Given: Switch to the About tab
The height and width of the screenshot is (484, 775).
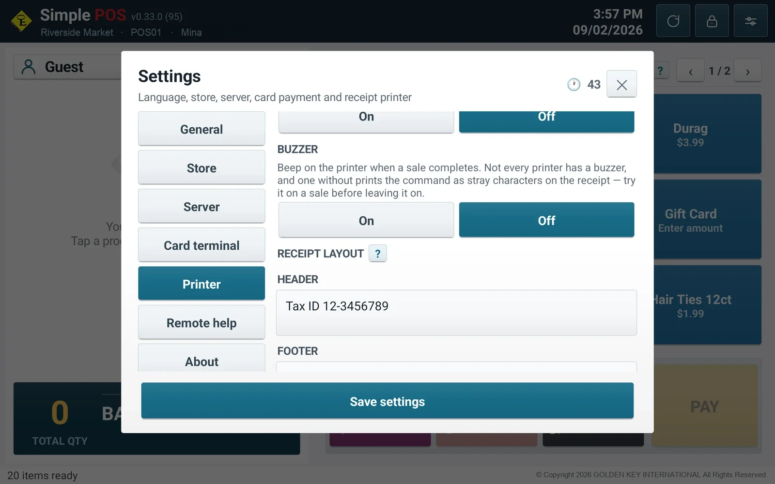Looking at the screenshot, I should tap(201, 358).
